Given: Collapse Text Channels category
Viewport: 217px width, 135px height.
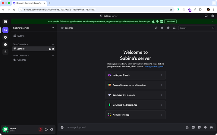Looking at the screenshot, I should (20, 44).
